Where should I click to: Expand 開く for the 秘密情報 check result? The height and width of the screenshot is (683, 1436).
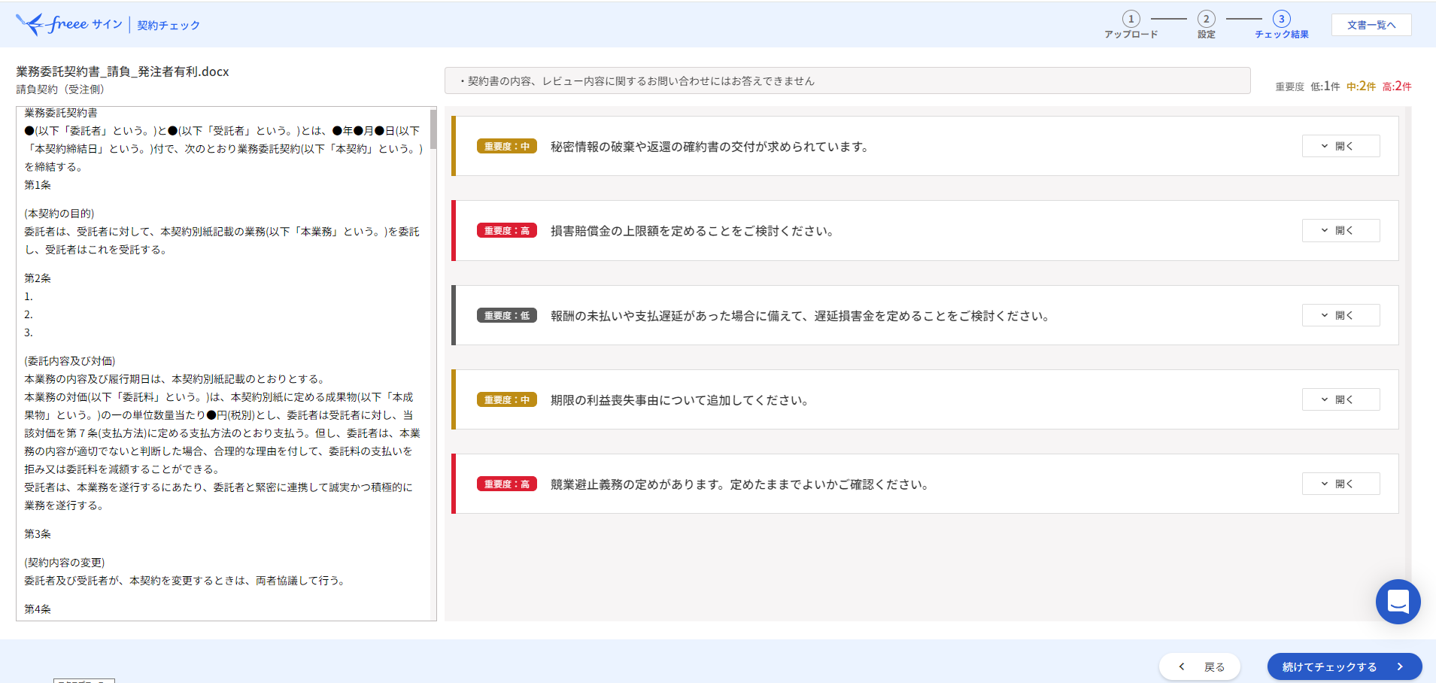pos(1340,146)
